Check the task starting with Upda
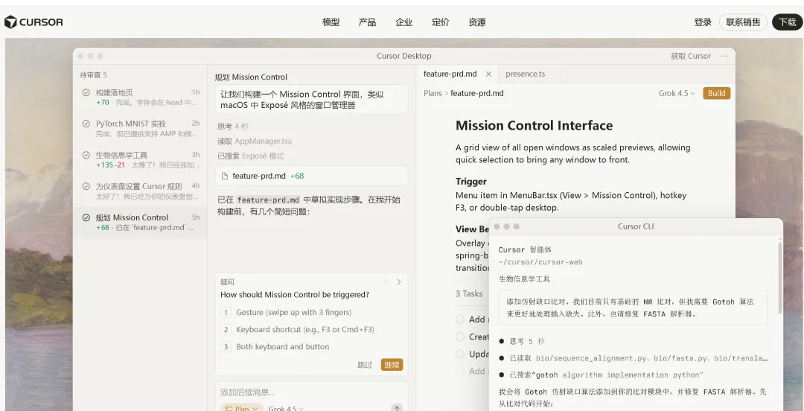Screen dimensions: 804x411 click(x=460, y=354)
